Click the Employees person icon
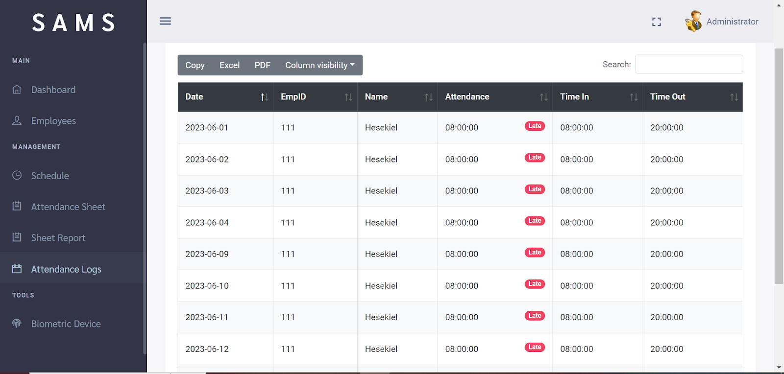Viewport: 784px width, 374px height. click(17, 120)
